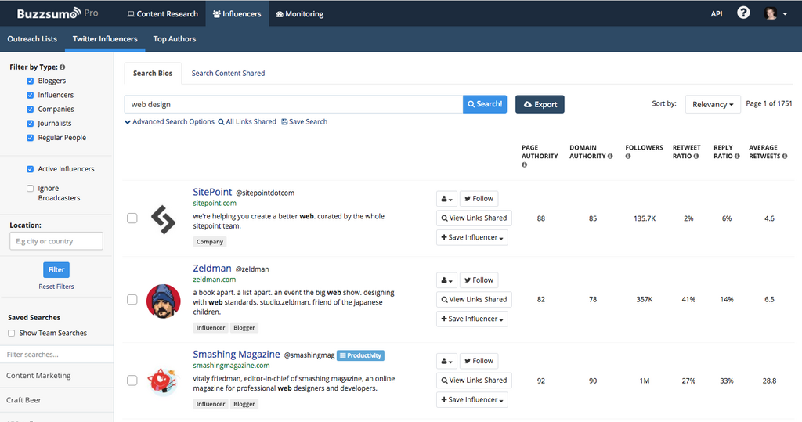Enable the Ignore Broadcasters checkbox

[x=31, y=189]
